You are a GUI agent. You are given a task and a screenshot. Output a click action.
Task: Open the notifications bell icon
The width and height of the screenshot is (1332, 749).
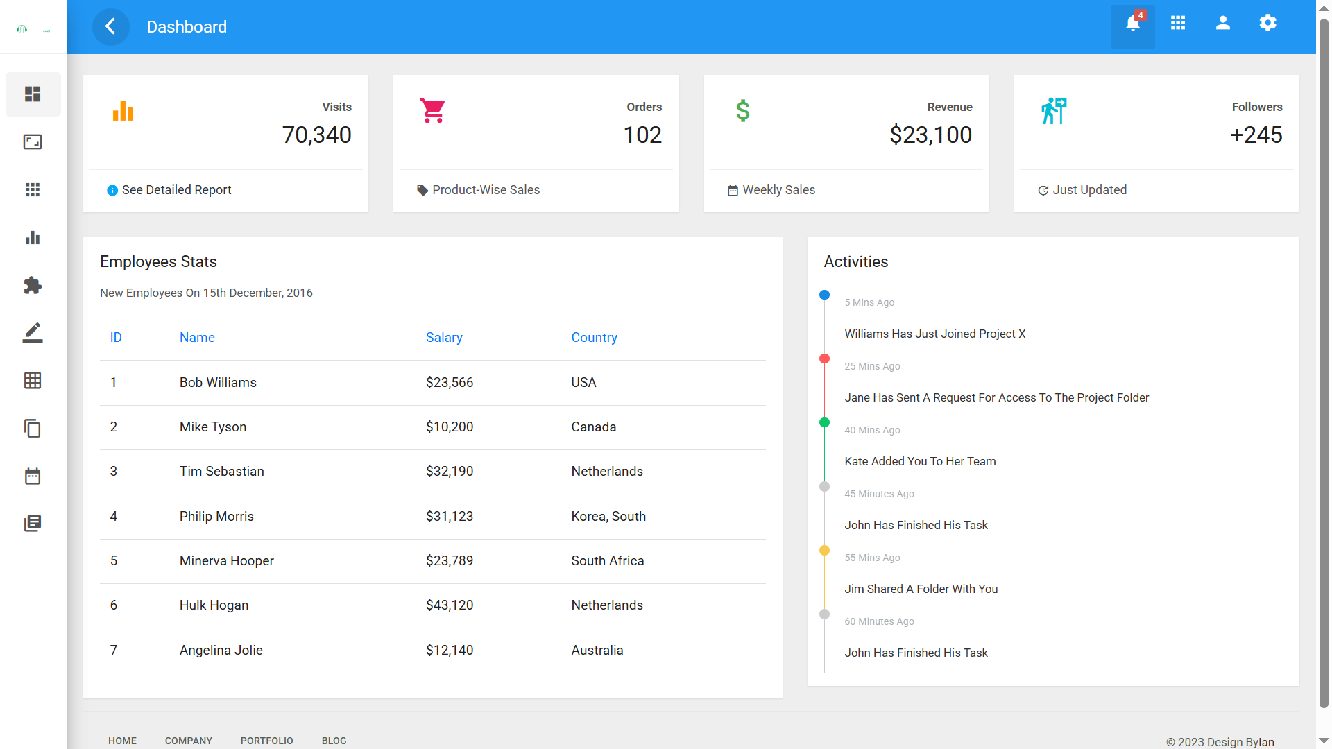coord(1132,24)
